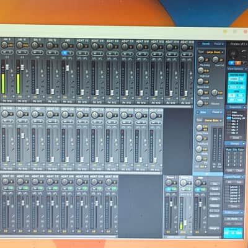The width and height of the screenshot is (248, 248).
Task: Click the Phones 1 pan knob
Action: click(x=169, y=183)
